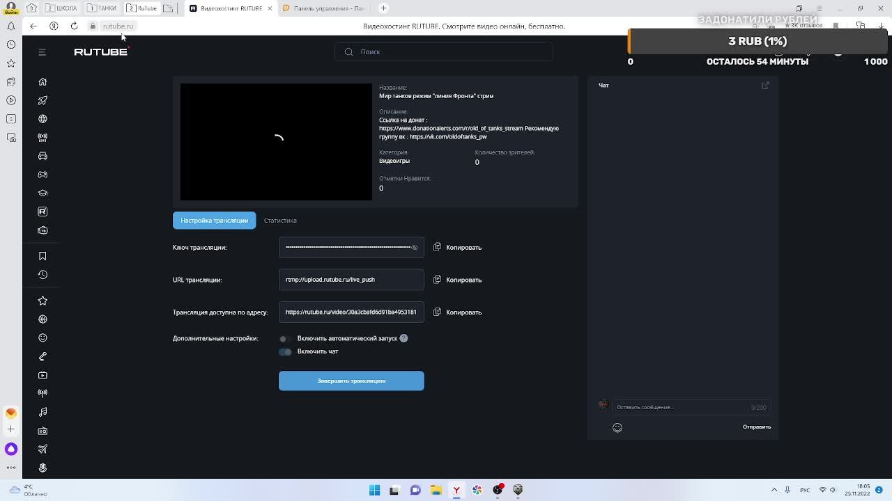Open the LIVE broadcasts sidebar icon
892x501 pixels.
tap(43, 138)
